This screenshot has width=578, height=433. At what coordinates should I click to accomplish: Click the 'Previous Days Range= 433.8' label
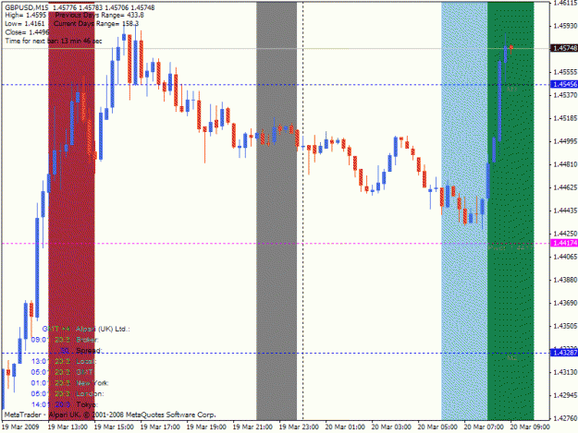coord(100,15)
